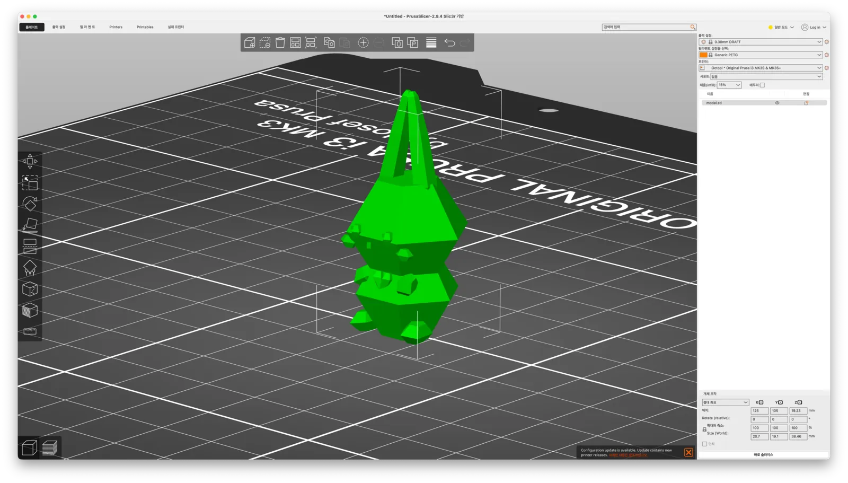Click the edit icon on model.stl row
The width and height of the screenshot is (848, 483).
pos(806,103)
